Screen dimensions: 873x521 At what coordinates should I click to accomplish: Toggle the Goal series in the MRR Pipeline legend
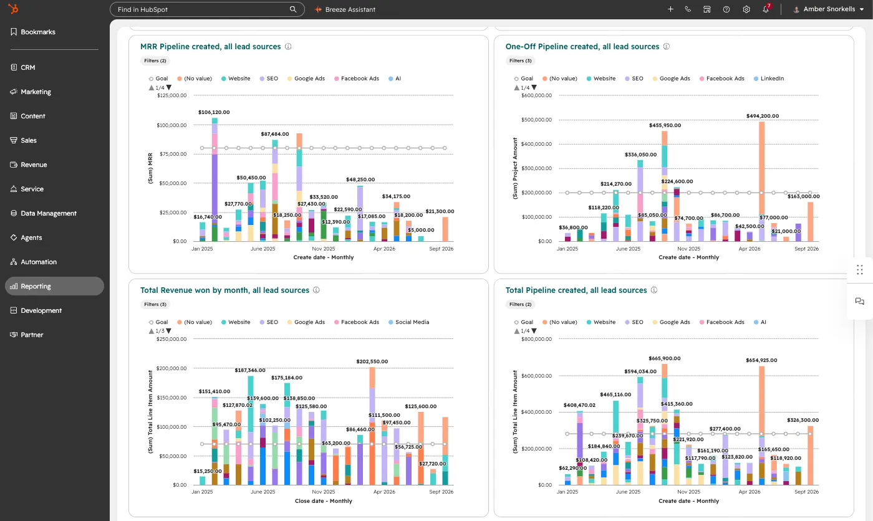158,79
